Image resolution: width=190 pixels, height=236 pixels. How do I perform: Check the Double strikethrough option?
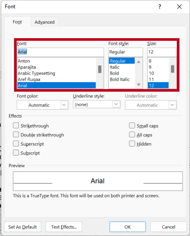tap(16, 135)
